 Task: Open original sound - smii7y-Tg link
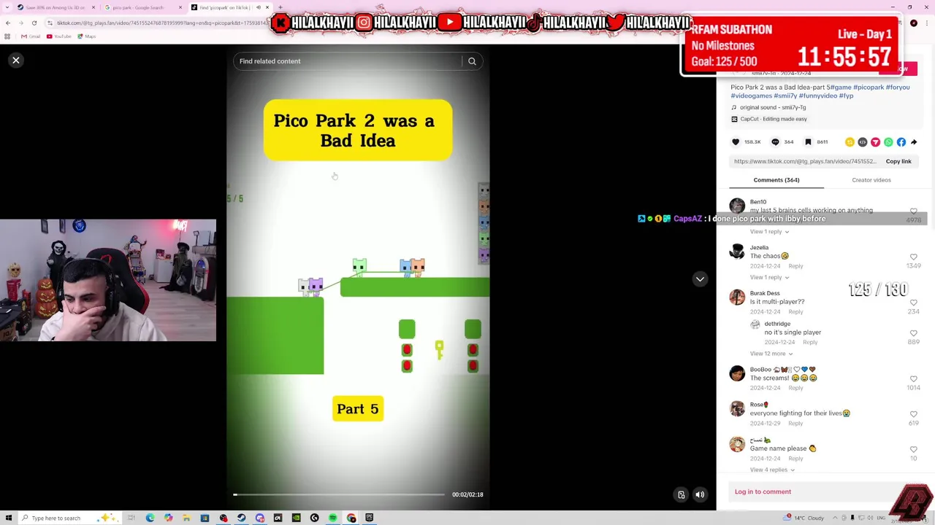pyautogui.click(x=773, y=107)
